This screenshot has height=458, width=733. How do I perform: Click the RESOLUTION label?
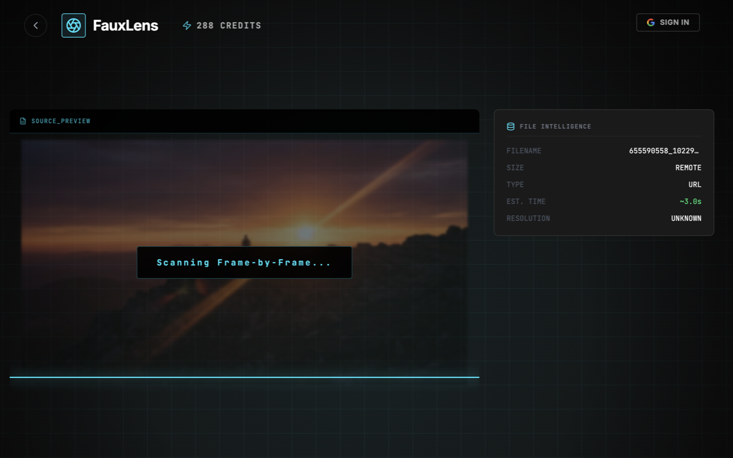(x=528, y=219)
